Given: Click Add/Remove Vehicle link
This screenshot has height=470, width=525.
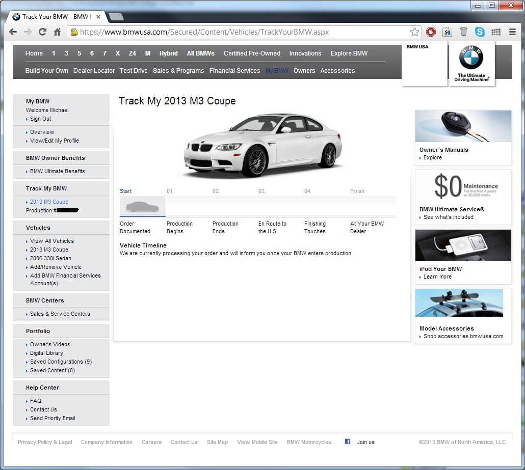Looking at the screenshot, I should tap(56, 267).
